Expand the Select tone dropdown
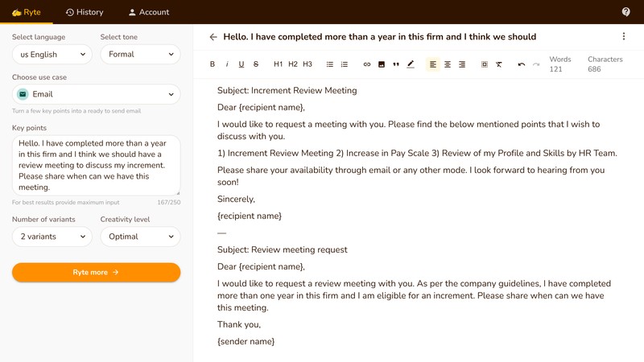 tap(140, 55)
